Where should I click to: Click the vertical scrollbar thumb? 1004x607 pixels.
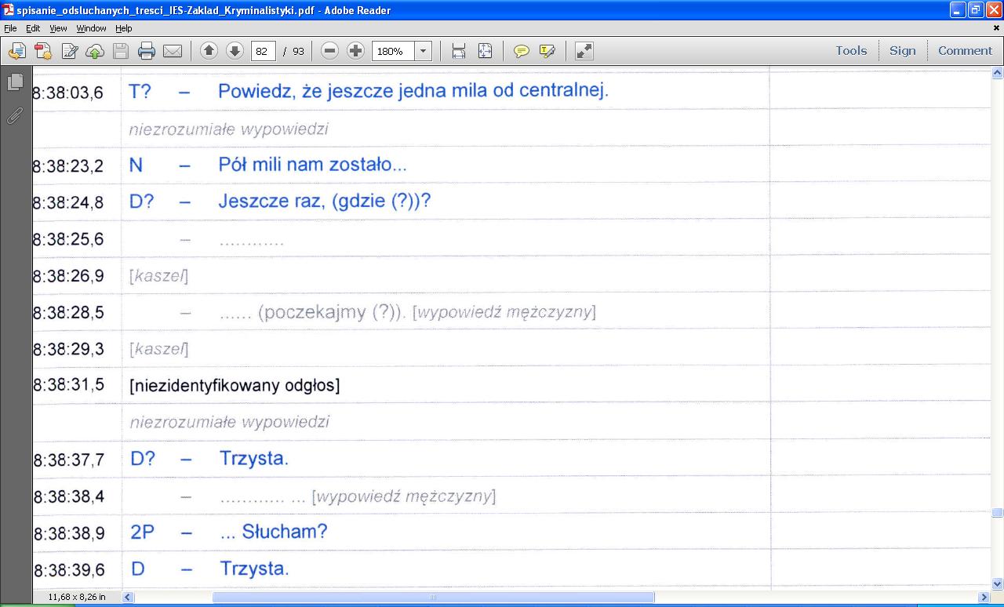(998, 513)
